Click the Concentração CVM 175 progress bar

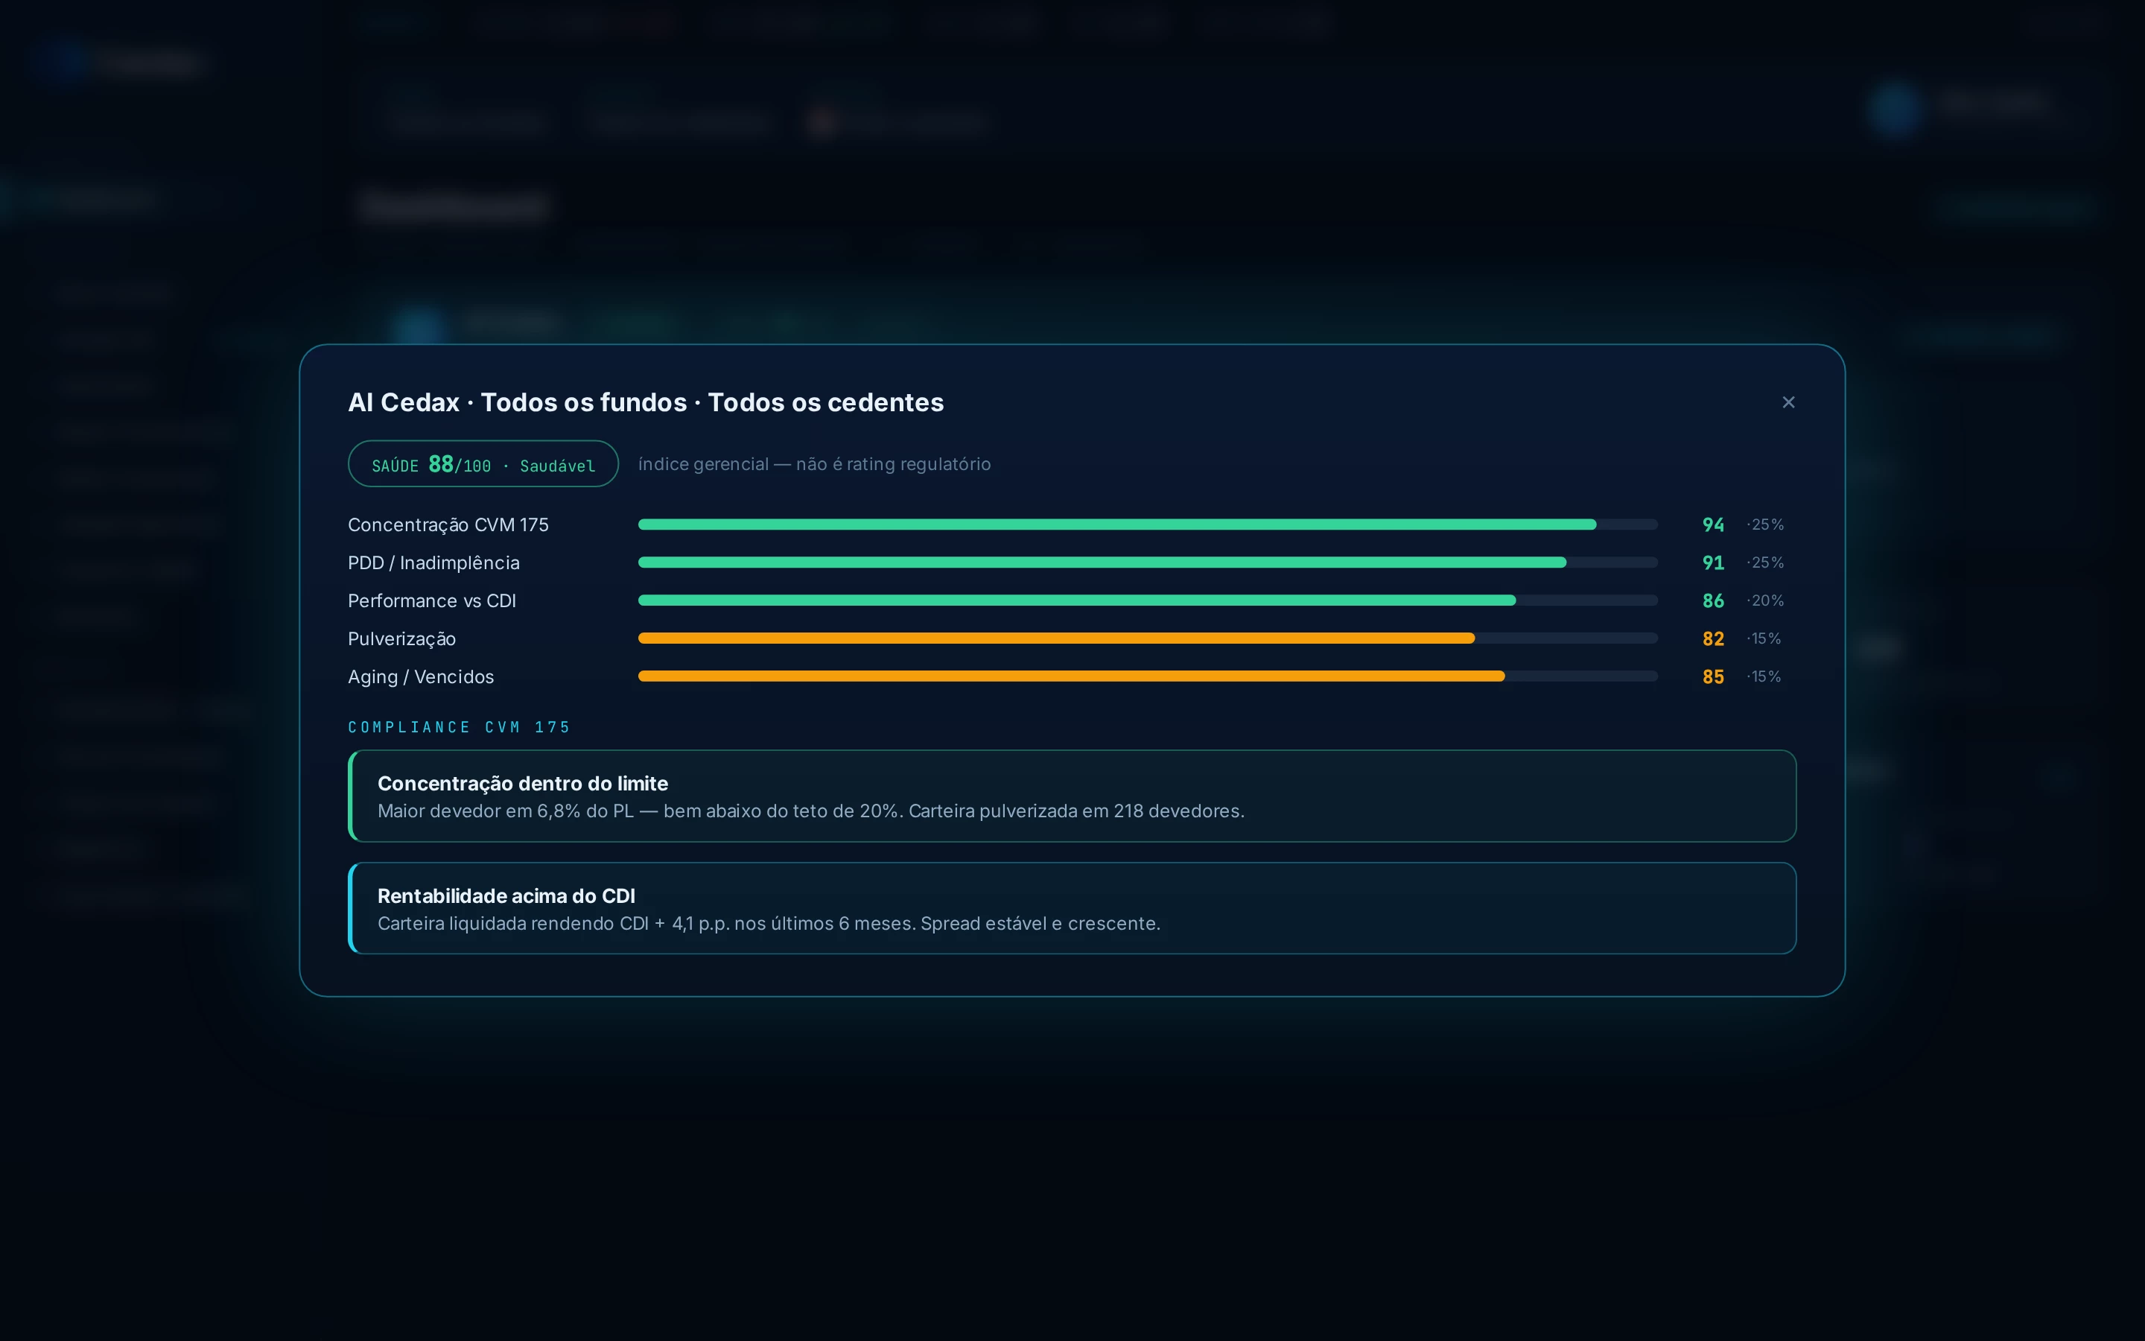tap(1148, 525)
